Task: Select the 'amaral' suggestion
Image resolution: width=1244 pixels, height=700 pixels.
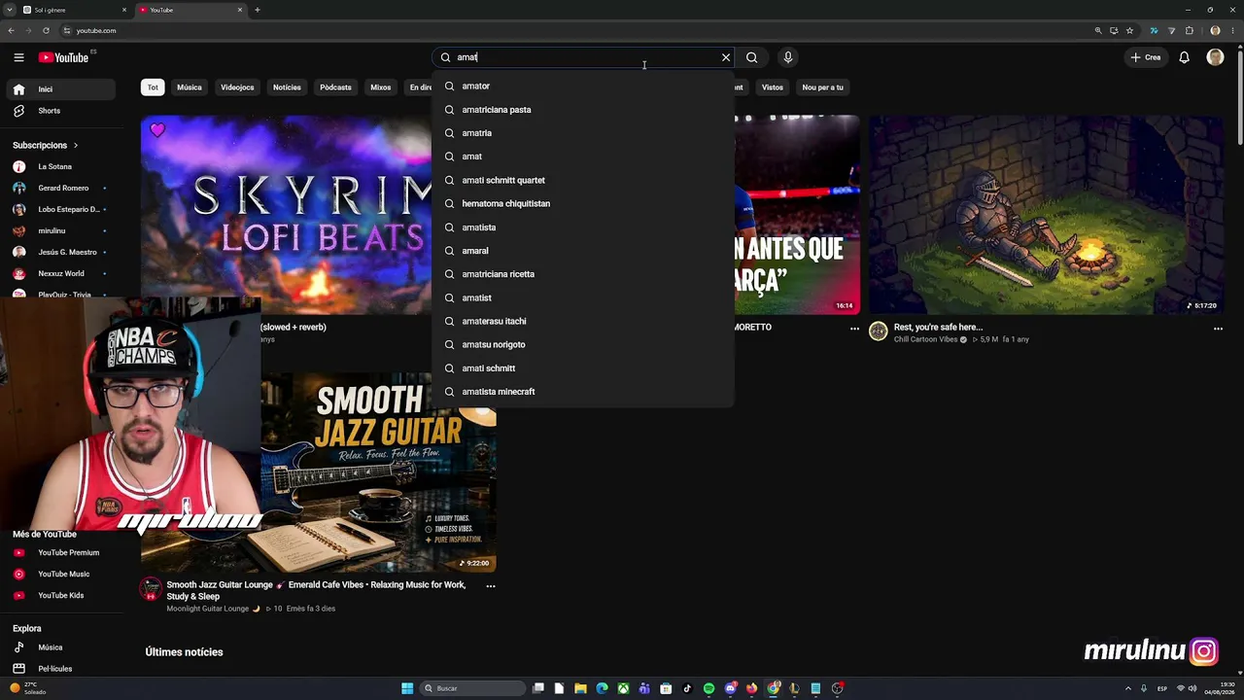Action: (x=583, y=251)
